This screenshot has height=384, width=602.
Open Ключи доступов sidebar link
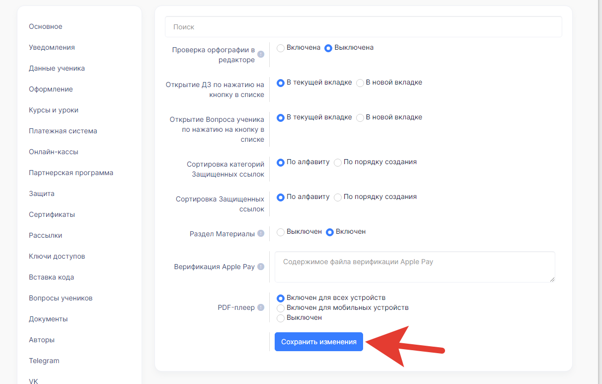pos(57,256)
